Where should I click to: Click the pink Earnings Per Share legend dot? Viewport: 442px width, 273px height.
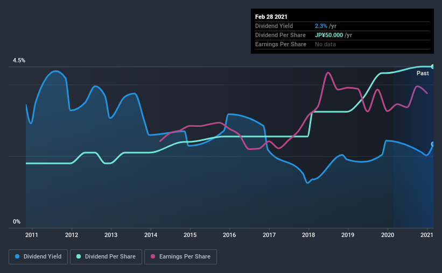[153, 257]
